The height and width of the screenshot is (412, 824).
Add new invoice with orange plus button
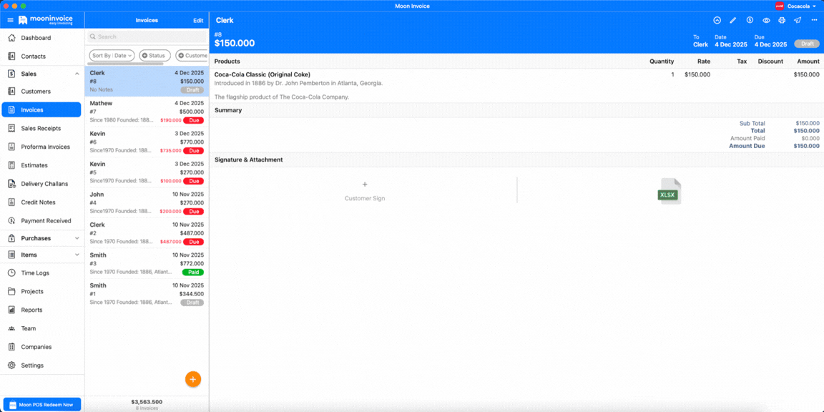192,379
